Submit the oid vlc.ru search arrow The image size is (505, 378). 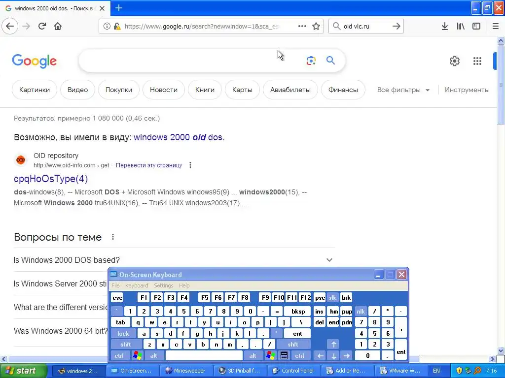point(397,26)
